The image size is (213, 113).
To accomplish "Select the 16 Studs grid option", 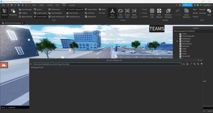I will click(x=144, y=17).
